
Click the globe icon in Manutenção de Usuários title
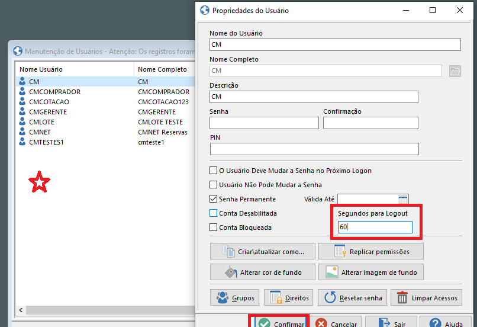[x=18, y=51]
